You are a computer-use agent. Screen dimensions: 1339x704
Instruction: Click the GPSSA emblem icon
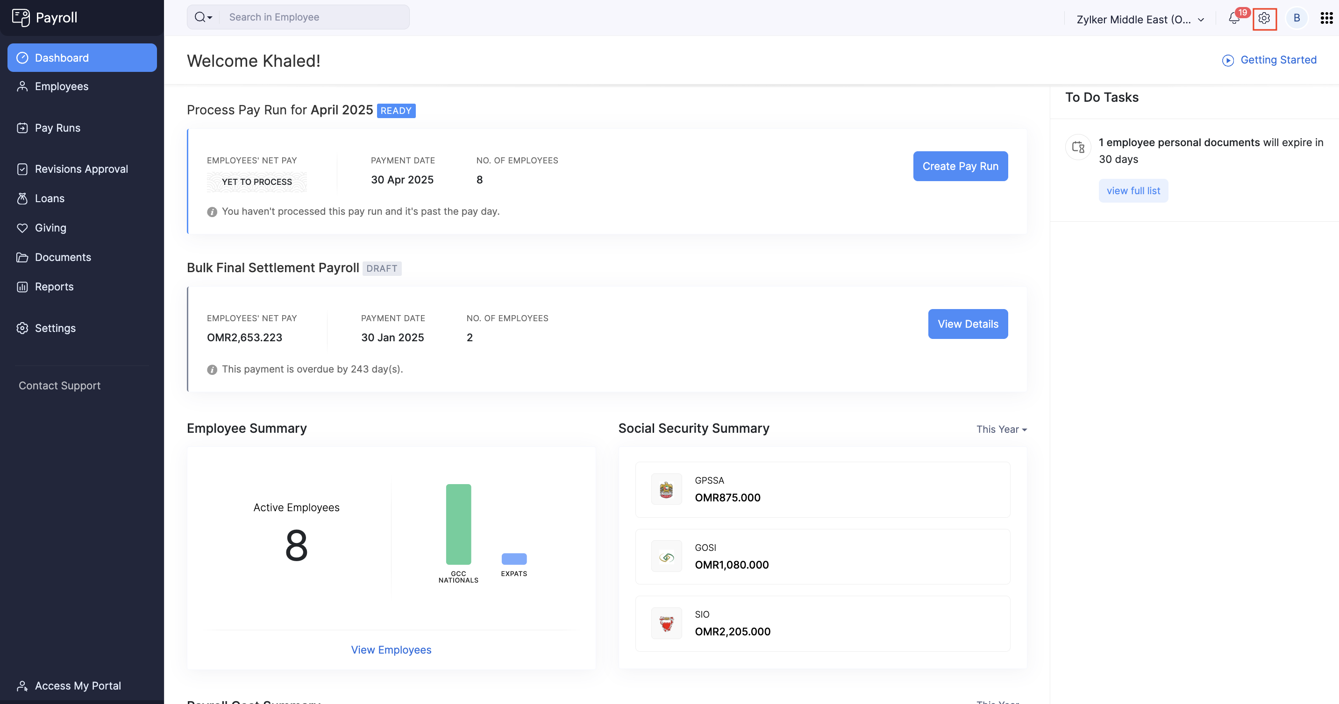666,489
